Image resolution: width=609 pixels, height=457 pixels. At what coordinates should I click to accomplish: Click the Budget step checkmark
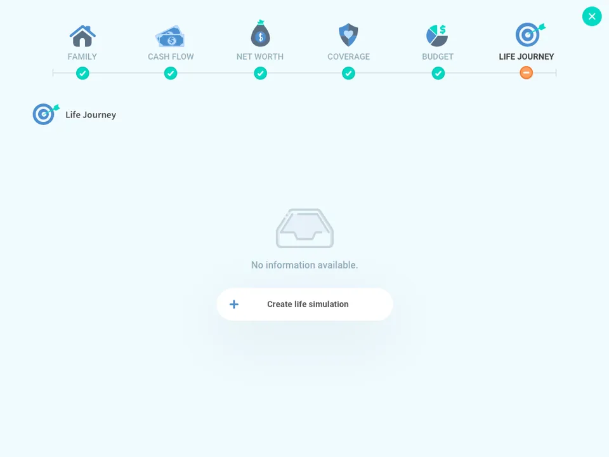click(x=438, y=73)
